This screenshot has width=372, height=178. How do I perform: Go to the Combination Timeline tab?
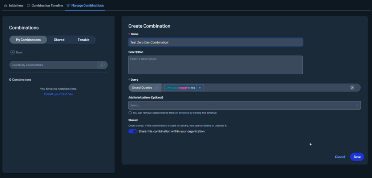[x=47, y=5]
